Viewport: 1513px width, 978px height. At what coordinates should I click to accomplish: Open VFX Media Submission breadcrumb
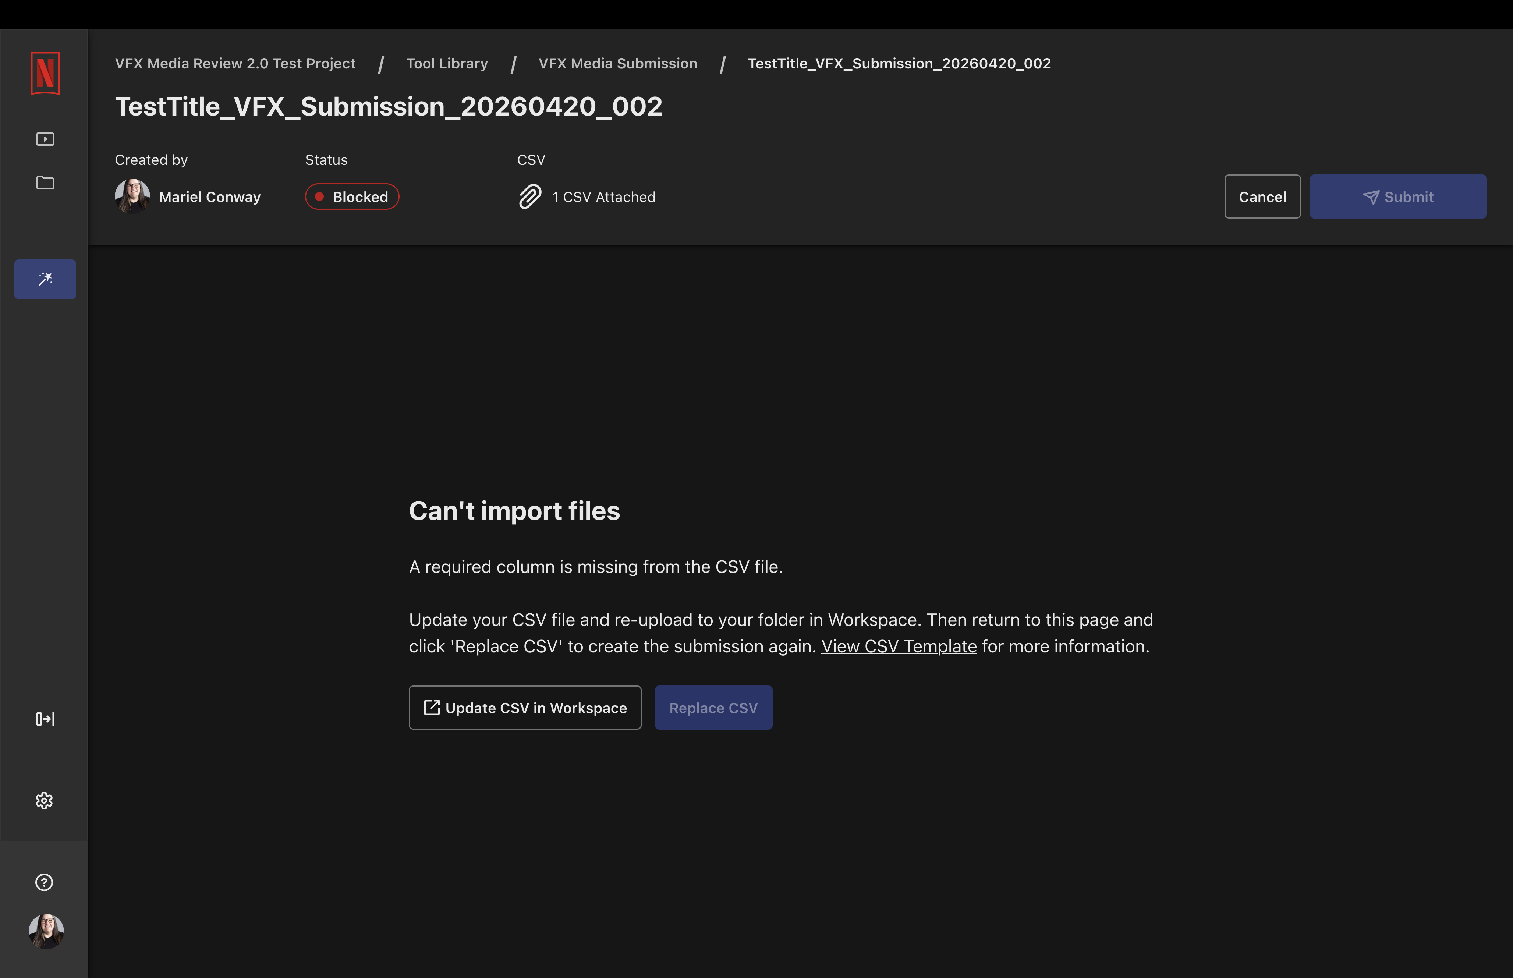618,64
